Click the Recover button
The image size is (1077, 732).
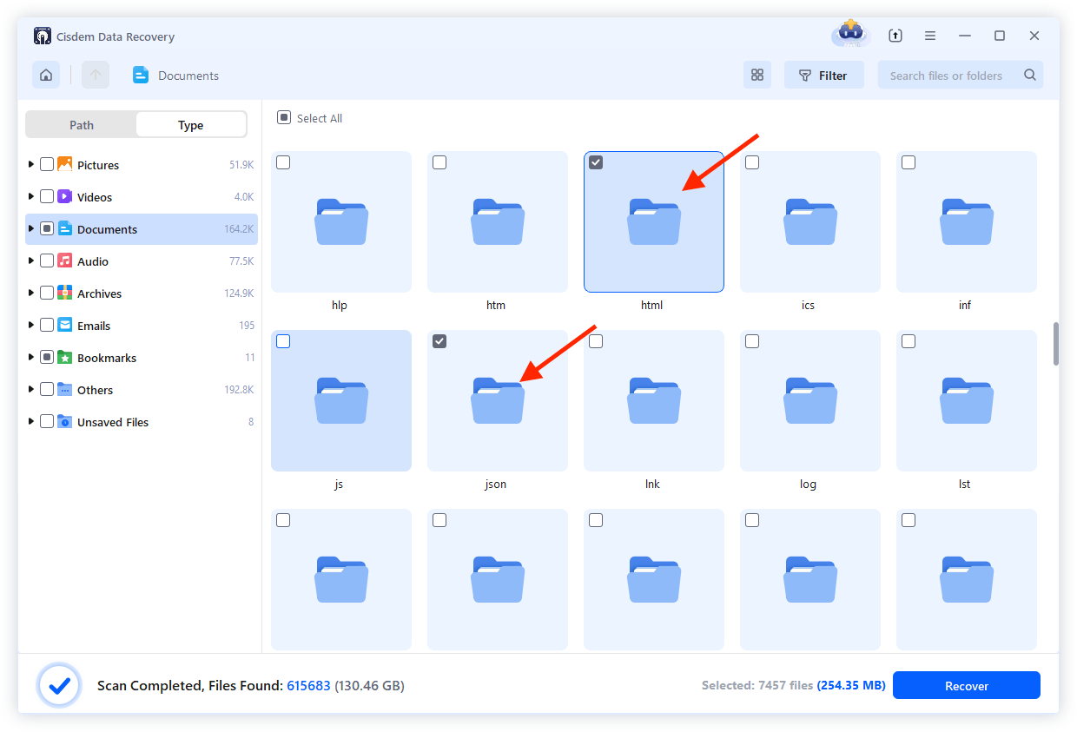pyautogui.click(x=966, y=686)
